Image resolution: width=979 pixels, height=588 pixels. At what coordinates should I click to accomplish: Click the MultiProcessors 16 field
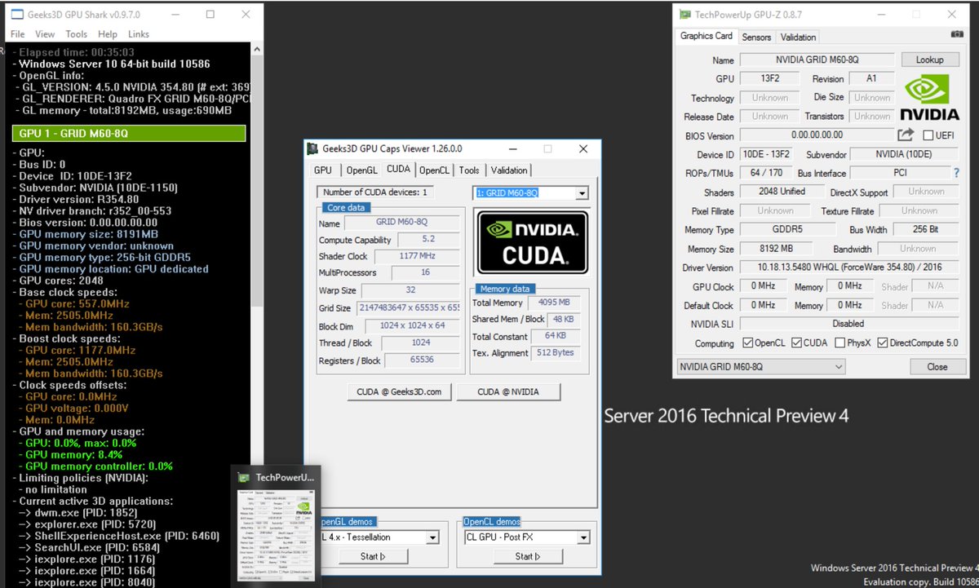click(425, 274)
